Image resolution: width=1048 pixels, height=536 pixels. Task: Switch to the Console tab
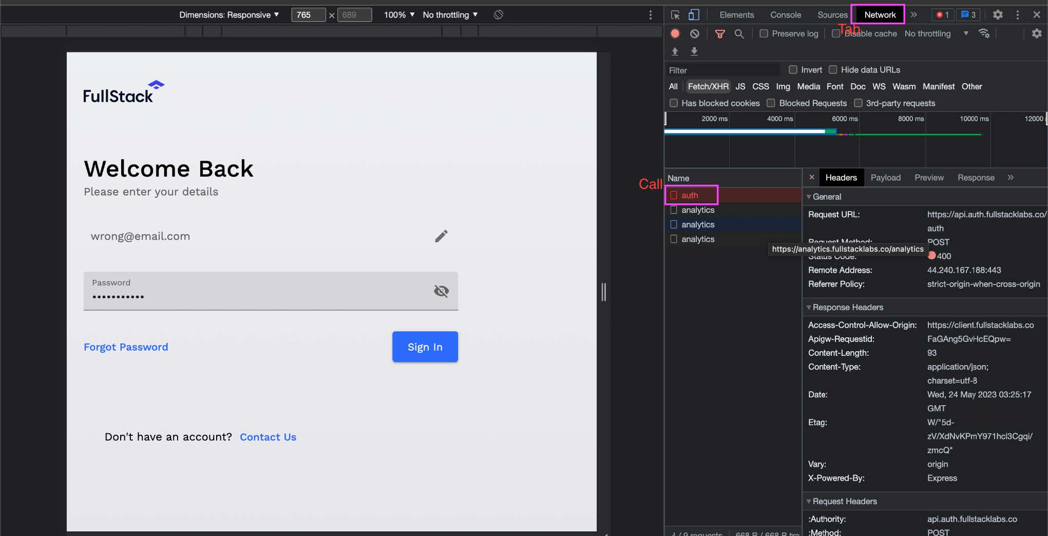[786, 15]
